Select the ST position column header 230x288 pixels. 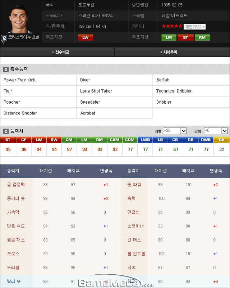[8, 140]
